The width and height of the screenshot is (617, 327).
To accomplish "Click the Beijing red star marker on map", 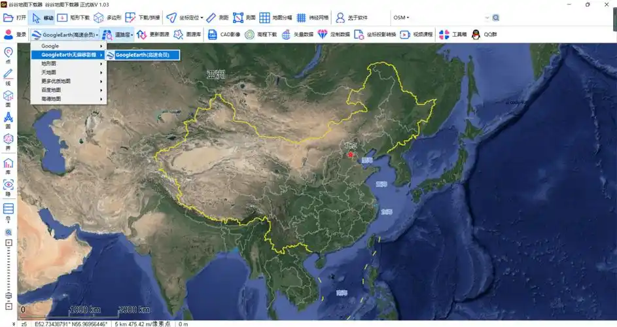I will [x=351, y=154].
